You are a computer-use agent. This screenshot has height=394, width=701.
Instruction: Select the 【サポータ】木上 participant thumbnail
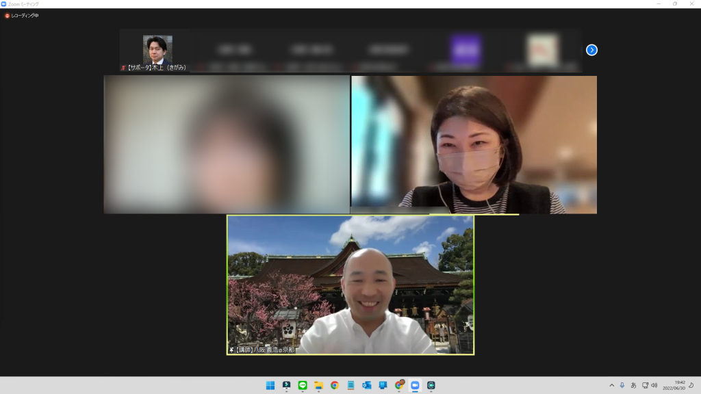(157, 51)
